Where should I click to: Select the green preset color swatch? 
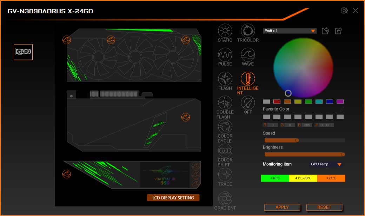(308, 102)
